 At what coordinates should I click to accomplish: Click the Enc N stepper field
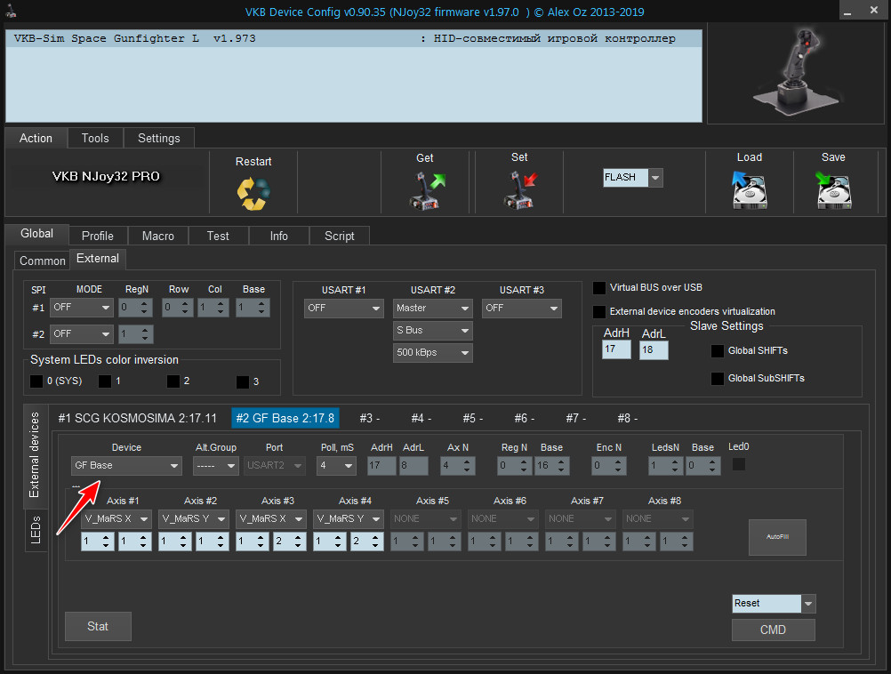point(608,465)
